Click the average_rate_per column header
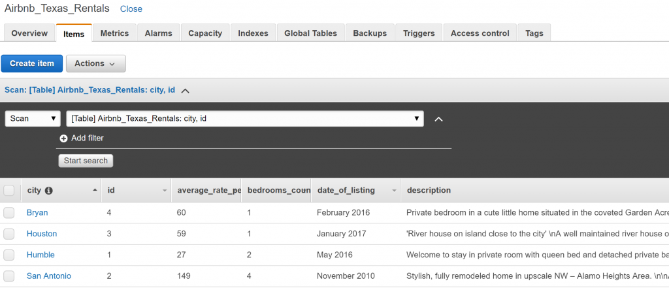Screen dimensions: 669x288 click(206, 190)
